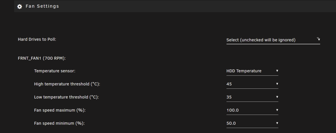
Task: Click the Temperature sensor label
Action: click(55, 71)
